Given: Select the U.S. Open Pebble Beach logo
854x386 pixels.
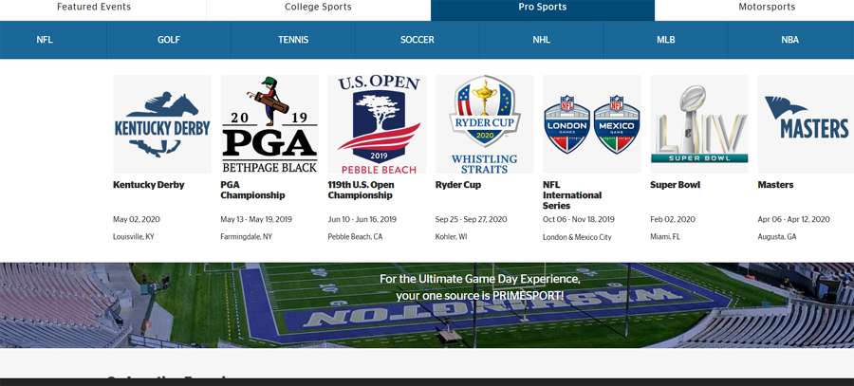Looking at the screenshot, I should (377, 124).
